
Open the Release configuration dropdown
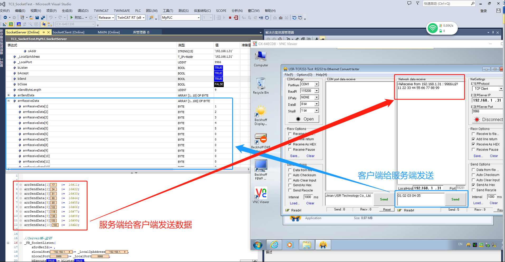[x=106, y=18]
